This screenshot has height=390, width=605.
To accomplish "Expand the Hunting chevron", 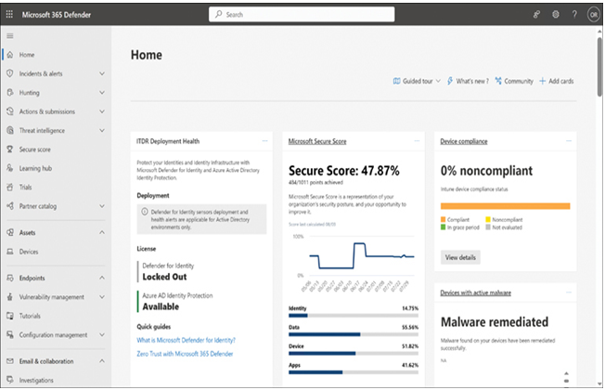I will [102, 92].
